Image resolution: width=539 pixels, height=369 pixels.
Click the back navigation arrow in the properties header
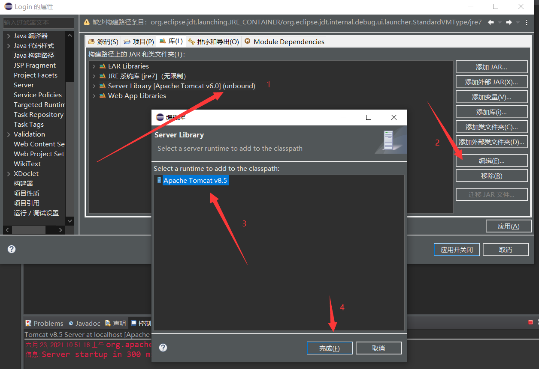(491, 22)
